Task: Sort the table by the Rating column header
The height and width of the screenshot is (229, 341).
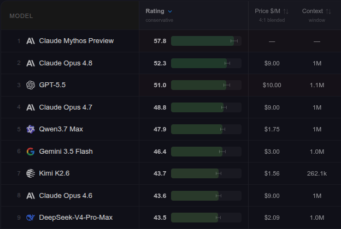Action: tap(155, 11)
